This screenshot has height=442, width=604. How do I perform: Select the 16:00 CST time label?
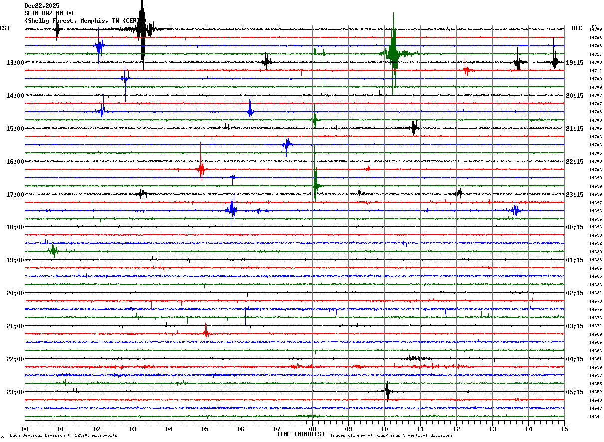coord(15,162)
